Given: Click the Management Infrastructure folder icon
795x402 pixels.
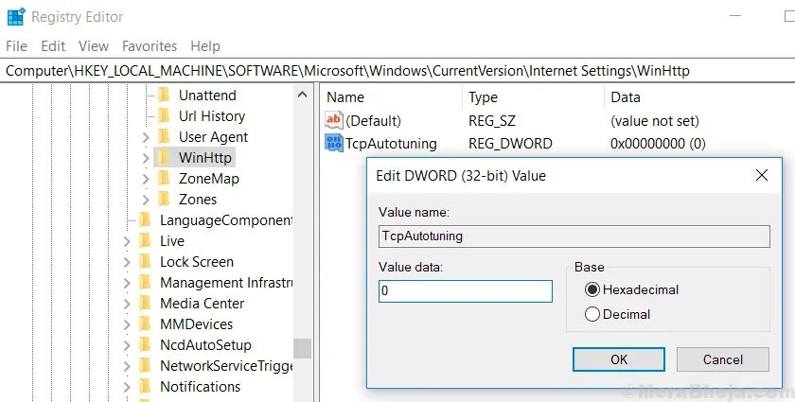Looking at the screenshot, I should click(145, 283).
